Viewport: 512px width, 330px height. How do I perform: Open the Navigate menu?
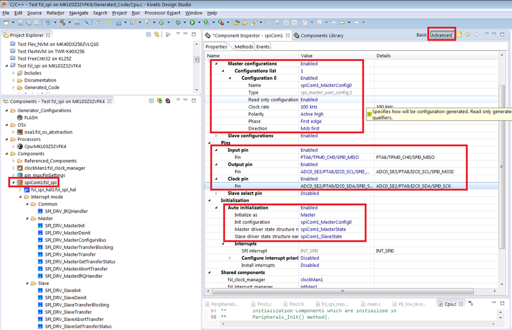[x=79, y=13]
